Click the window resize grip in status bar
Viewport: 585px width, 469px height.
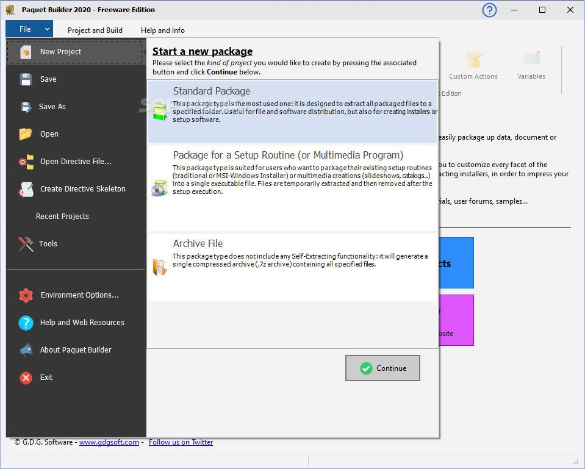pyautogui.click(x=576, y=462)
